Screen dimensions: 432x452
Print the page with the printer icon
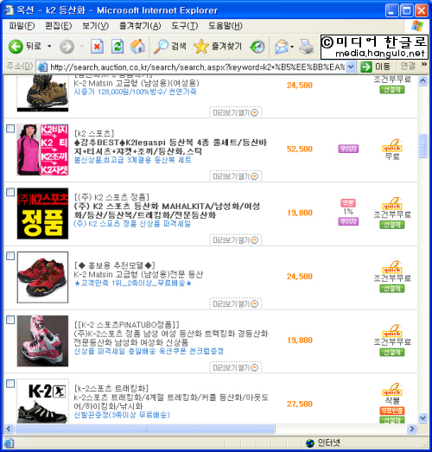pyautogui.click(x=306, y=47)
